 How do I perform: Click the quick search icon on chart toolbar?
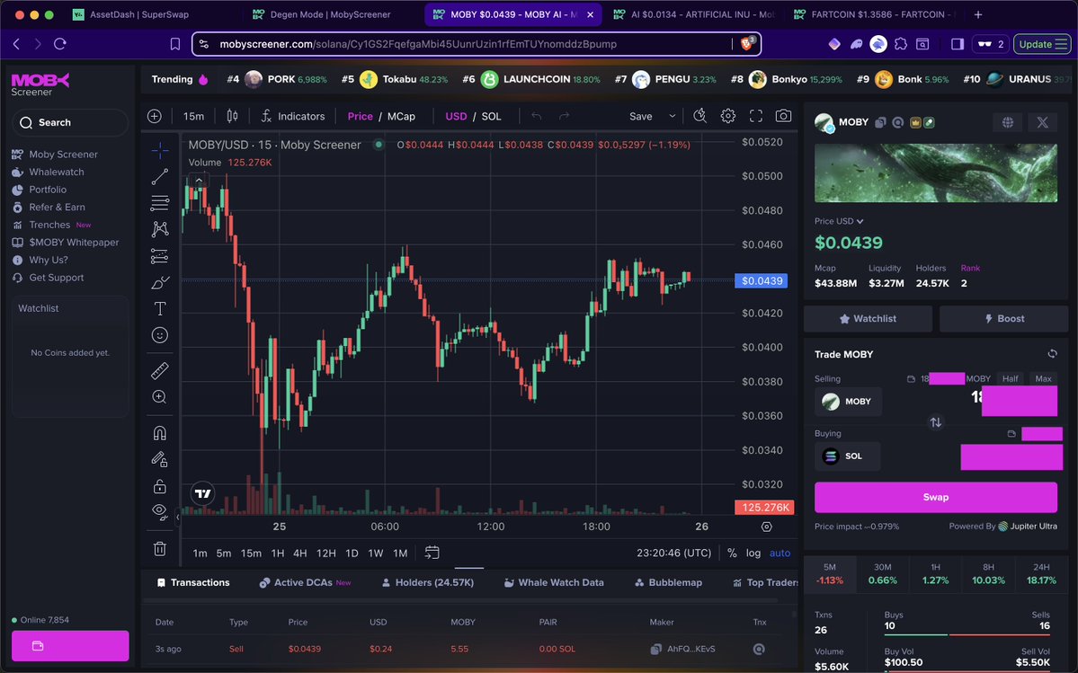click(x=699, y=116)
